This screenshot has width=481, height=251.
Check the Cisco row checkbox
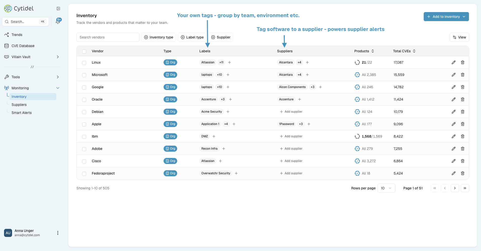point(84,161)
